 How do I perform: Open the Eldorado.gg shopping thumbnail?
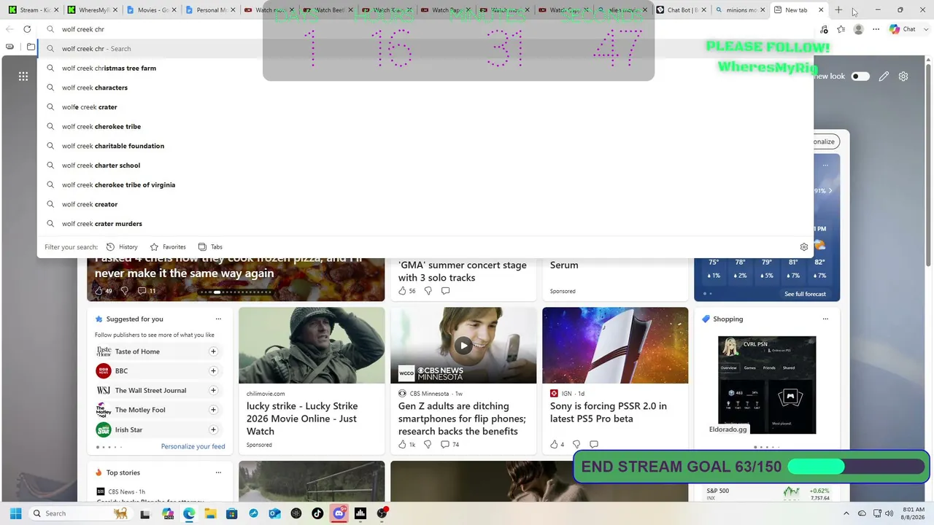[x=767, y=385]
